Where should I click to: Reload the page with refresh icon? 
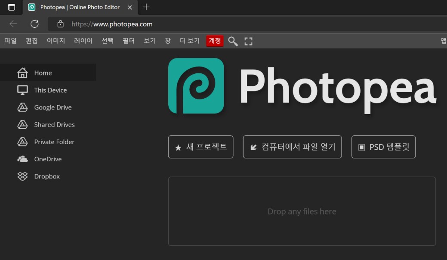point(34,24)
